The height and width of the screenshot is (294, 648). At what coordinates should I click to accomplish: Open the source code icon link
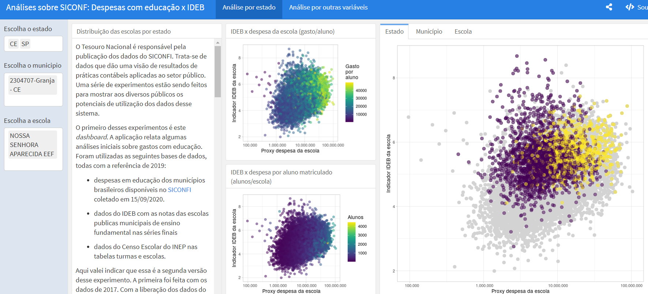[630, 7]
